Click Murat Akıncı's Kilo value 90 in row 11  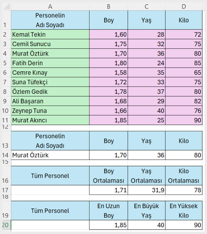tap(184, 120)
